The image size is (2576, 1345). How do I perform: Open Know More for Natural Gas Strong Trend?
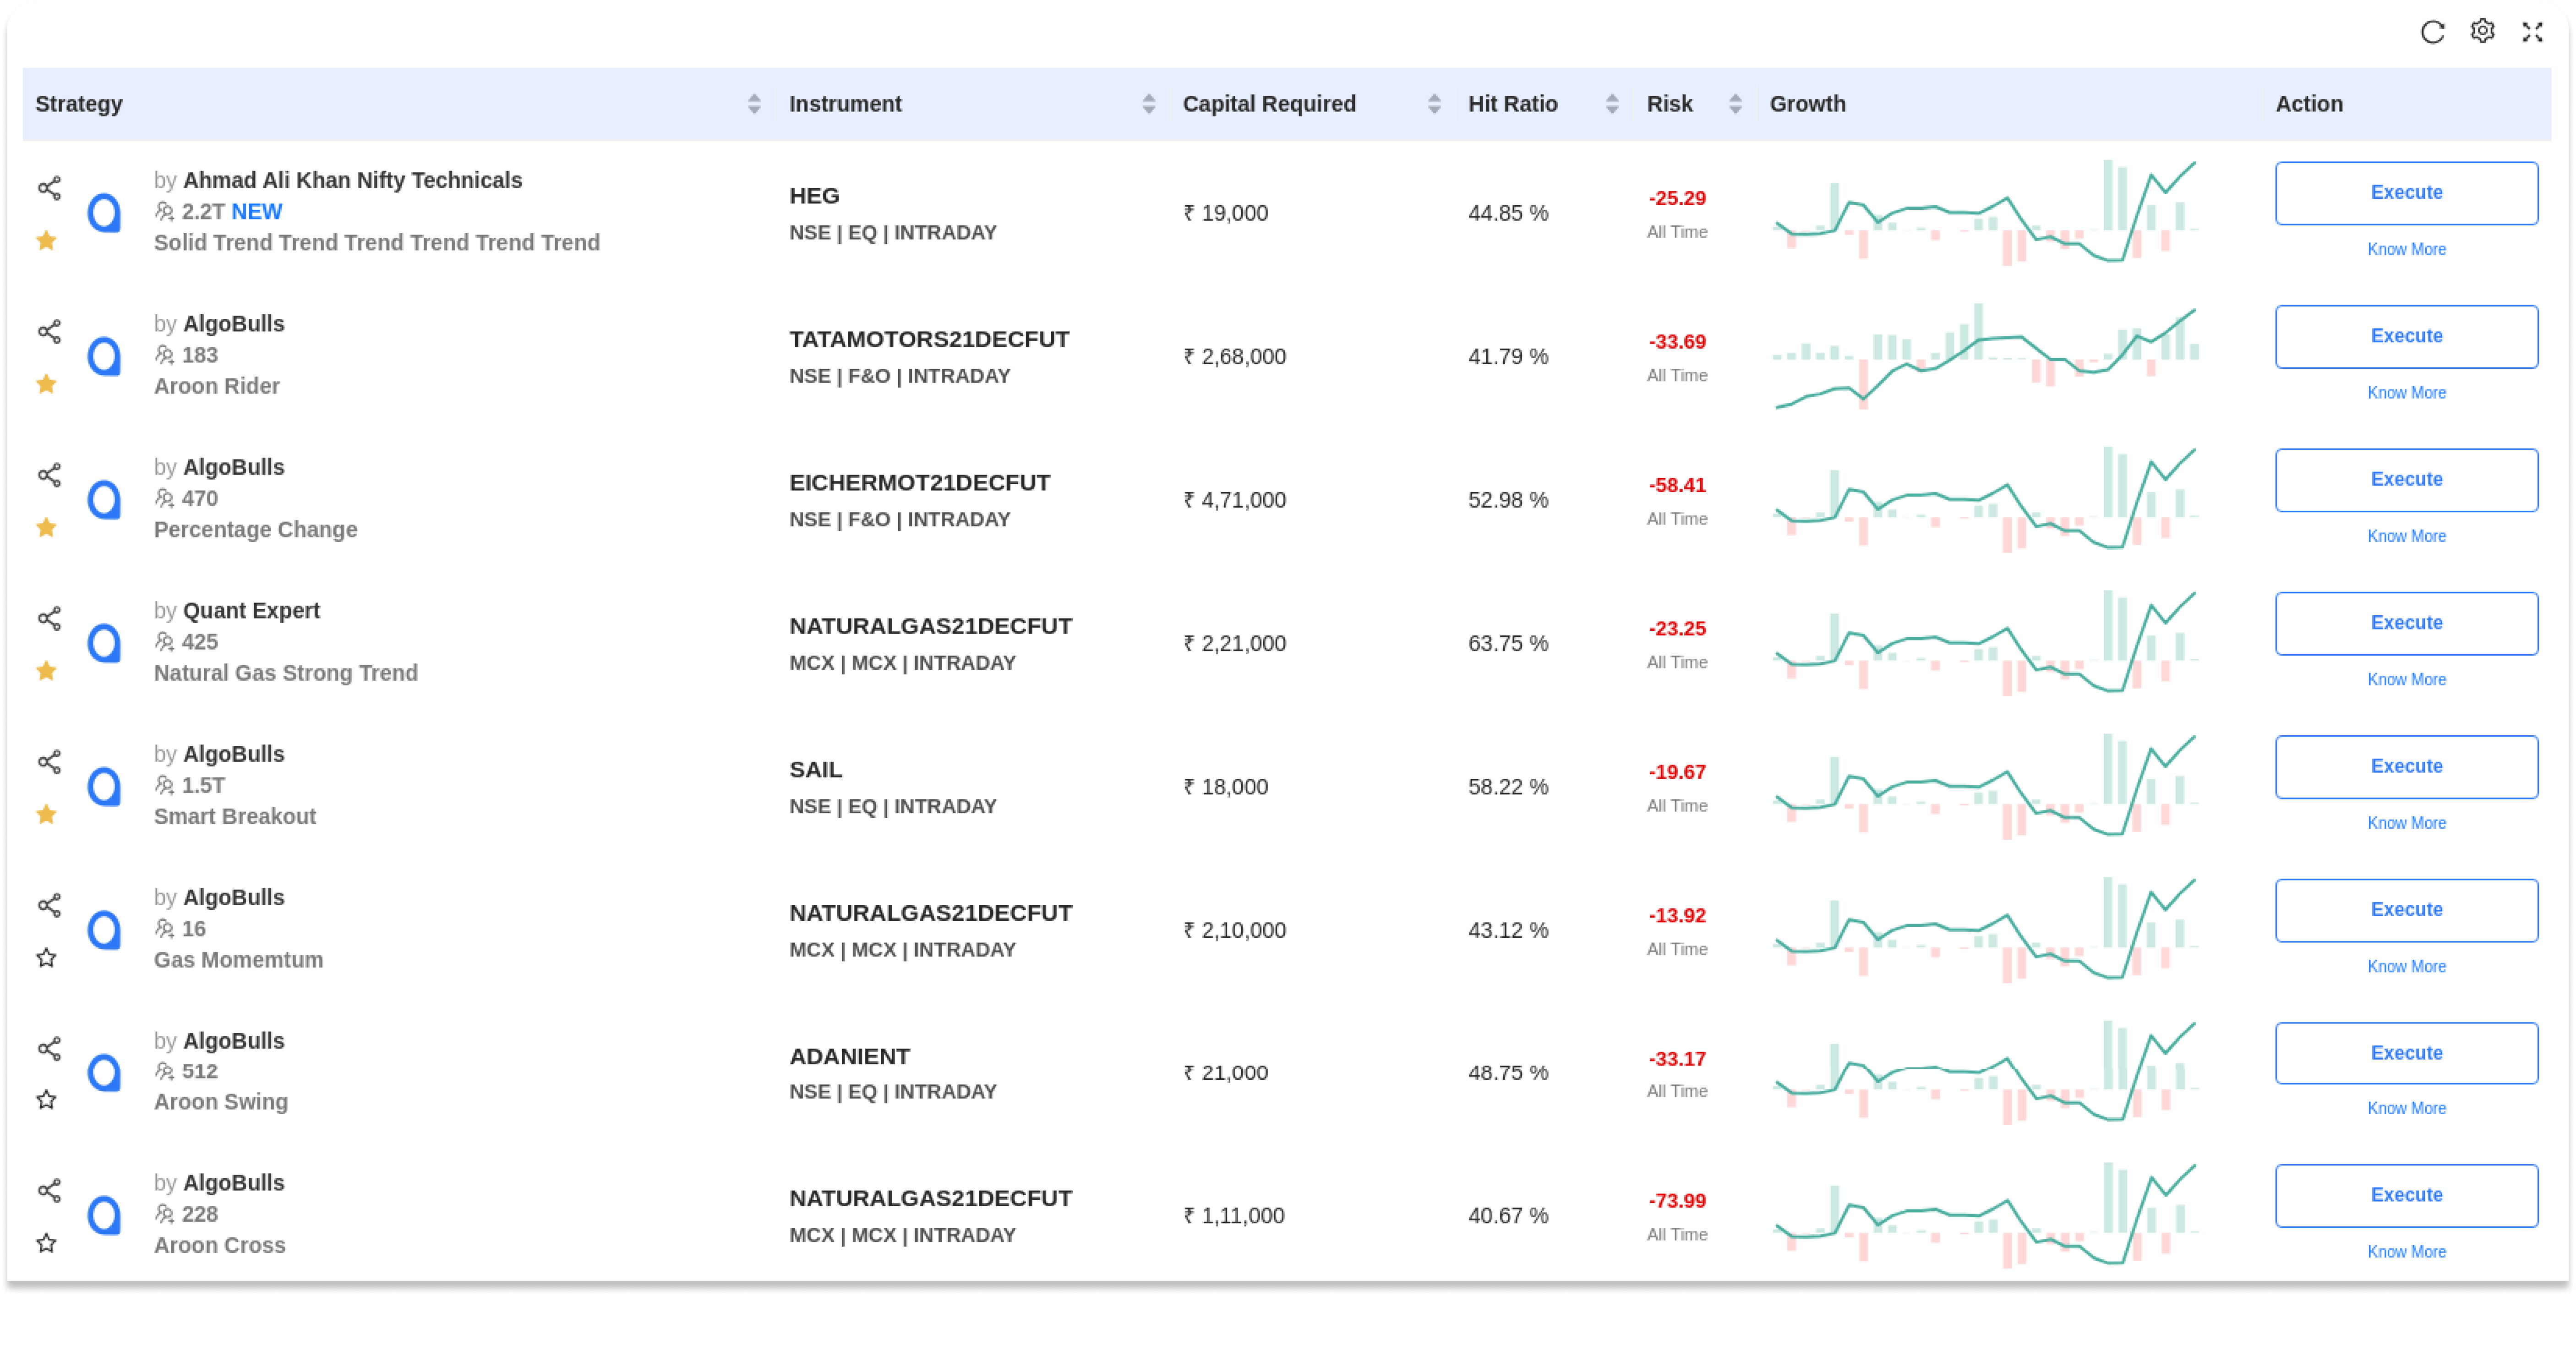[x=2406, y=680]
